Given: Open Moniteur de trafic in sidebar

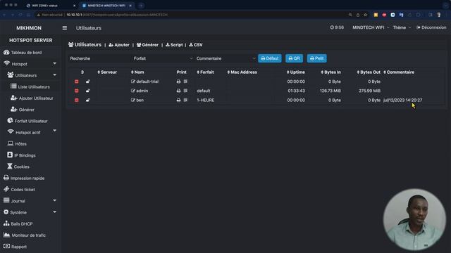Looking at the screenshot, I should pyautogui.click(x=25, y=235).
